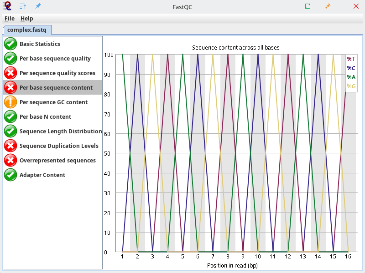Open the Help menu
Image resolution: width=365 pixels, height=273 pixels.
(x=26, y=18)
